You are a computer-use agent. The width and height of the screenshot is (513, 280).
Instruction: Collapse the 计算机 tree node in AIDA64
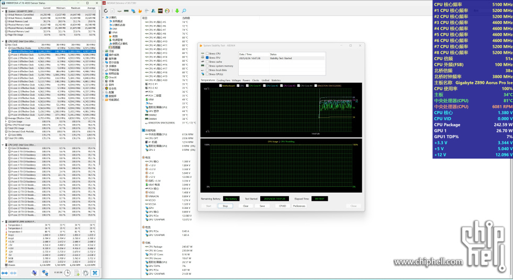click(x=104, y=18)
